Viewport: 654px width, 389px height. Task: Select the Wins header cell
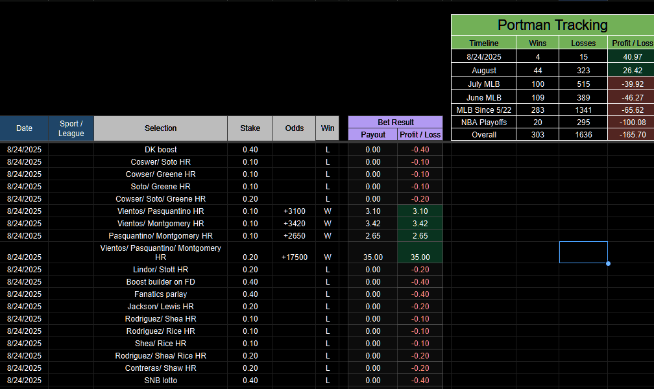tap(538, 43)
